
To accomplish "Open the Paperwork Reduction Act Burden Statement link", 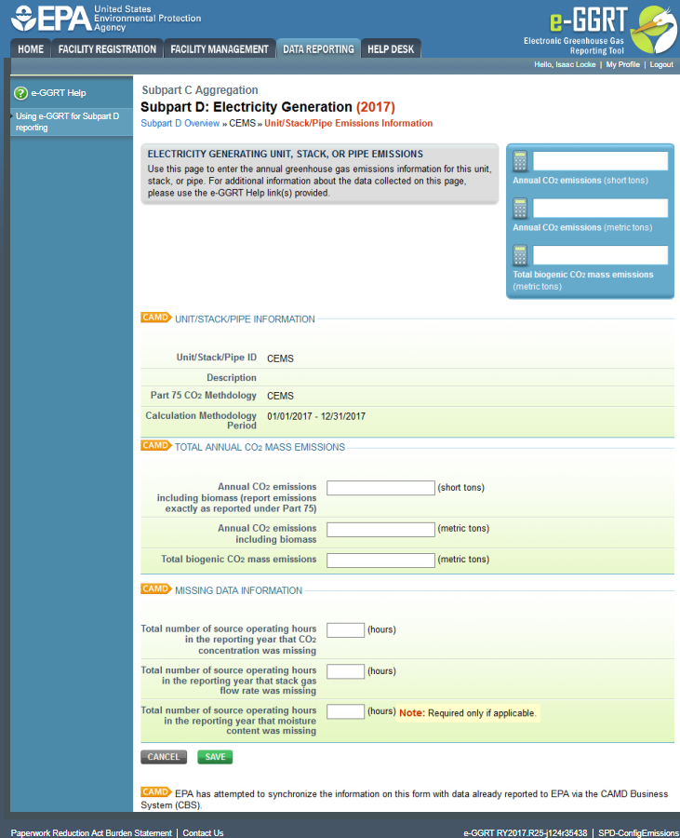I will coord(91,832).
